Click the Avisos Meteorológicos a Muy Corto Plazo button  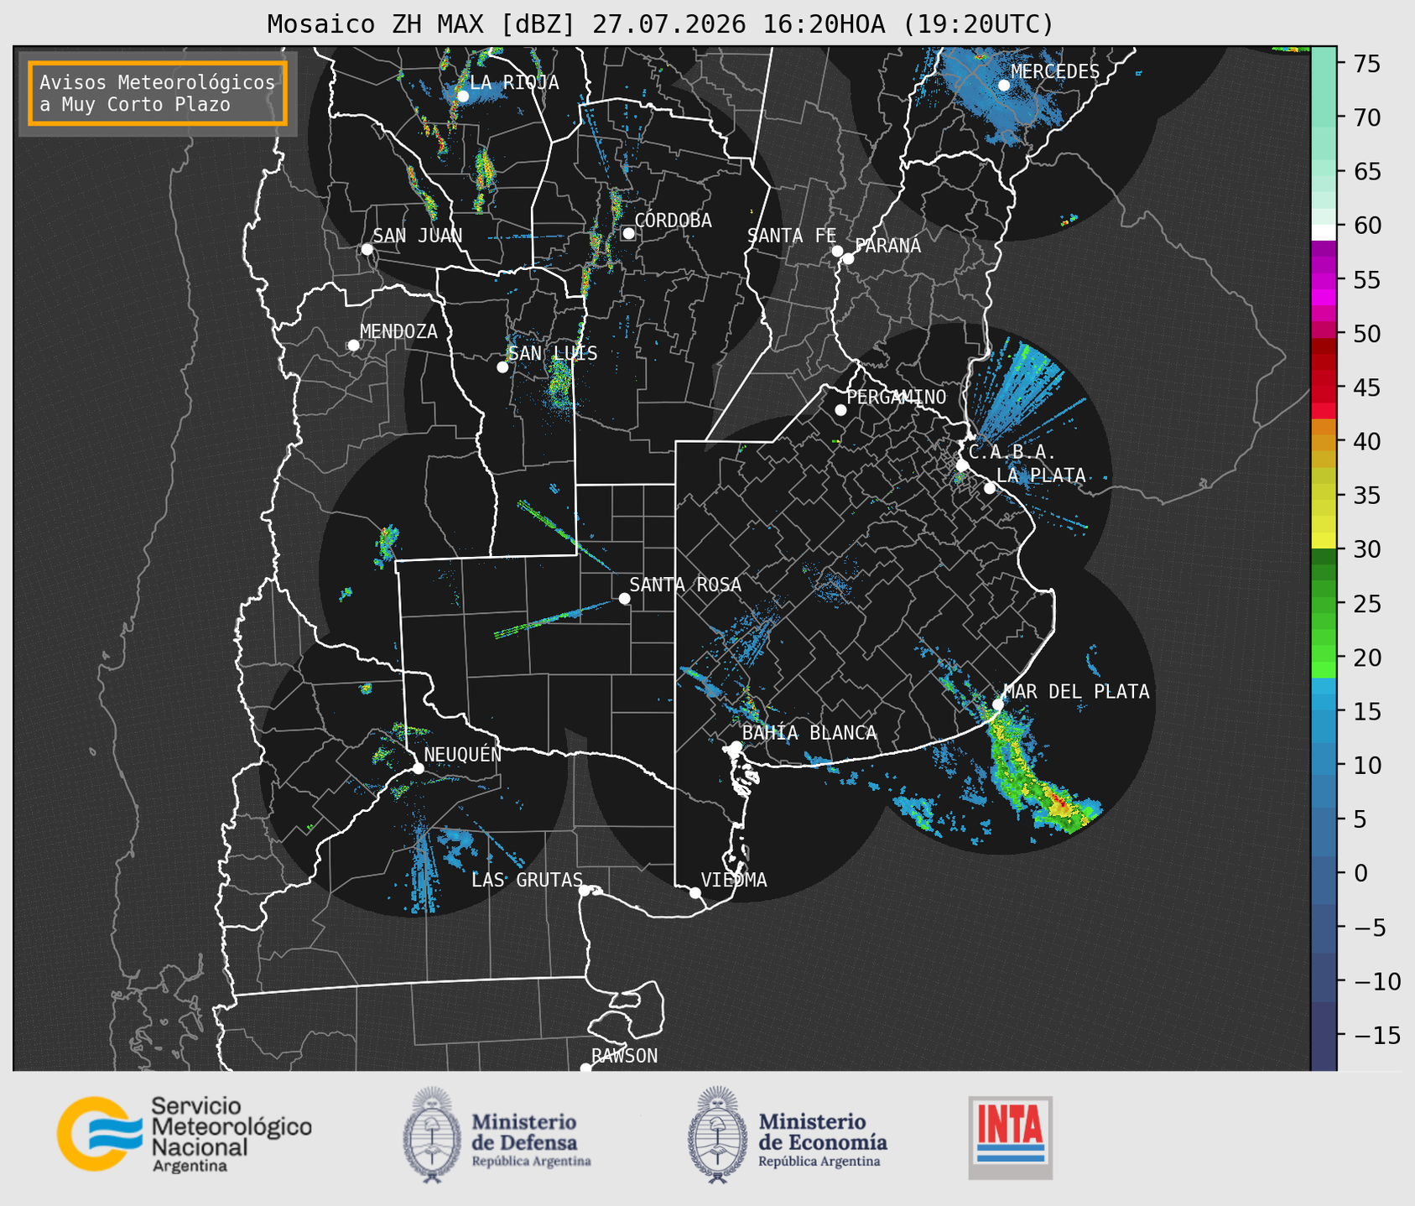[158, 93]
